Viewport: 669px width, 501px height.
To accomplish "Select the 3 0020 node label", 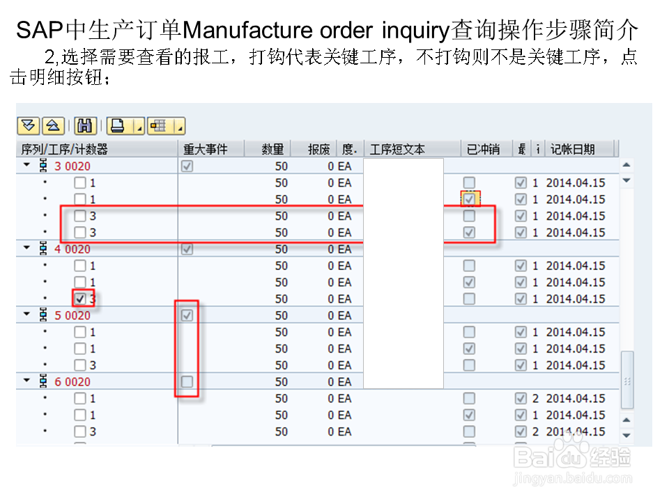I will pyautogui.click(x=72, y=166).
